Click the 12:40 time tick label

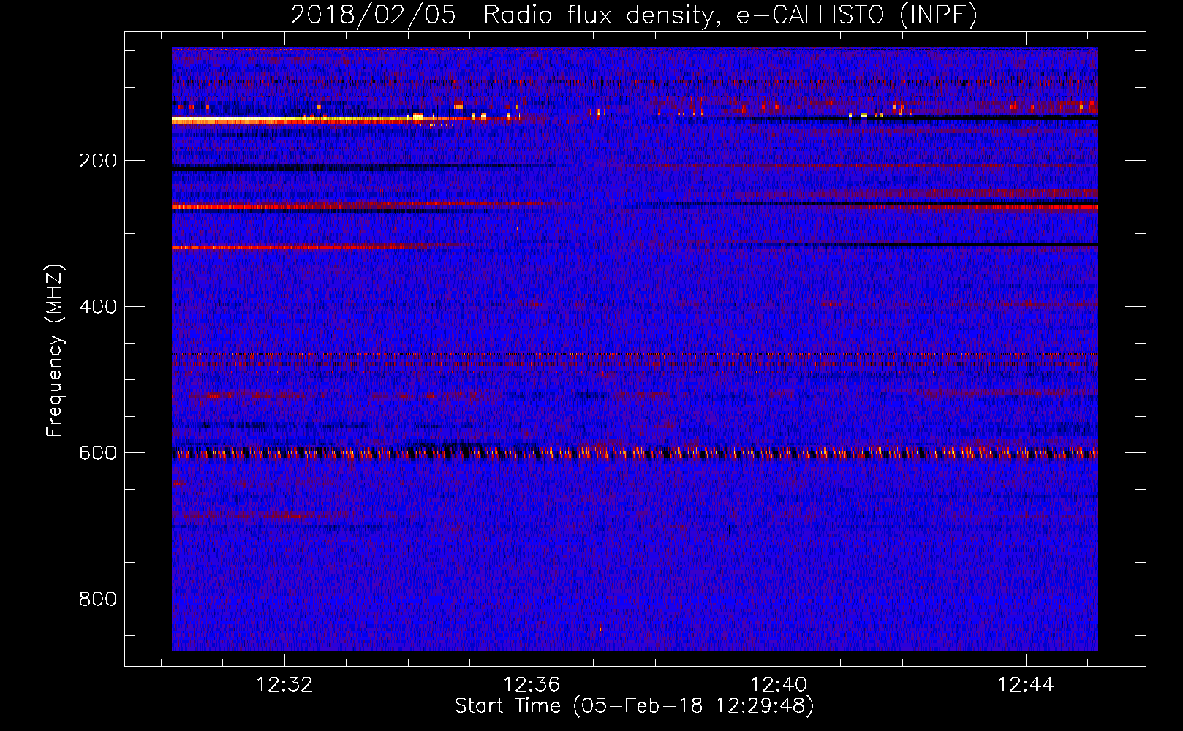(779, 685)
